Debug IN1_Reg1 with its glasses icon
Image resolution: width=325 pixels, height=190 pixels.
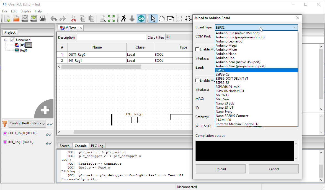click(x=49, y=143)
